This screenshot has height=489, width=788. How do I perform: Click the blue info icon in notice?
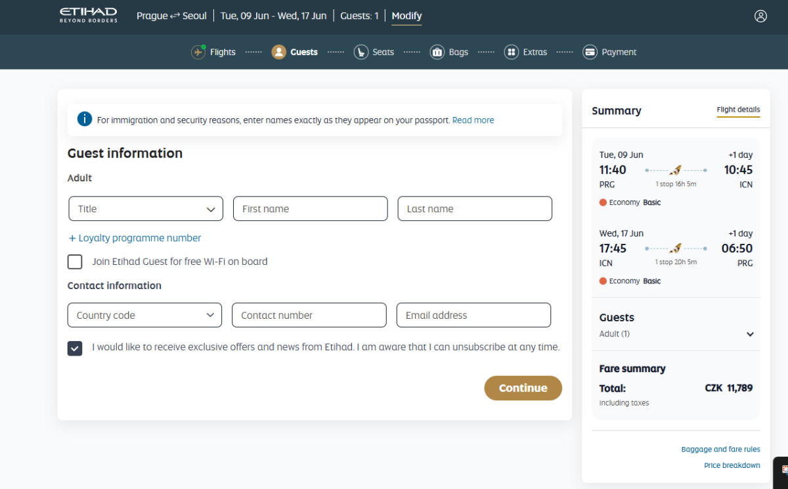pos(85,119)
